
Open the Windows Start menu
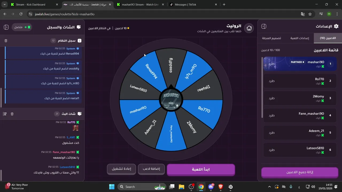pyautogui.click(x=112, y=187)
